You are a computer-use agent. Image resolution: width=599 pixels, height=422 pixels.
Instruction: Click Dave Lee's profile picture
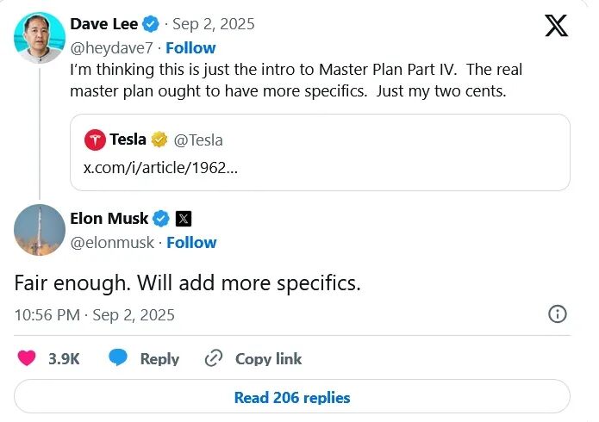click(40, 37)
